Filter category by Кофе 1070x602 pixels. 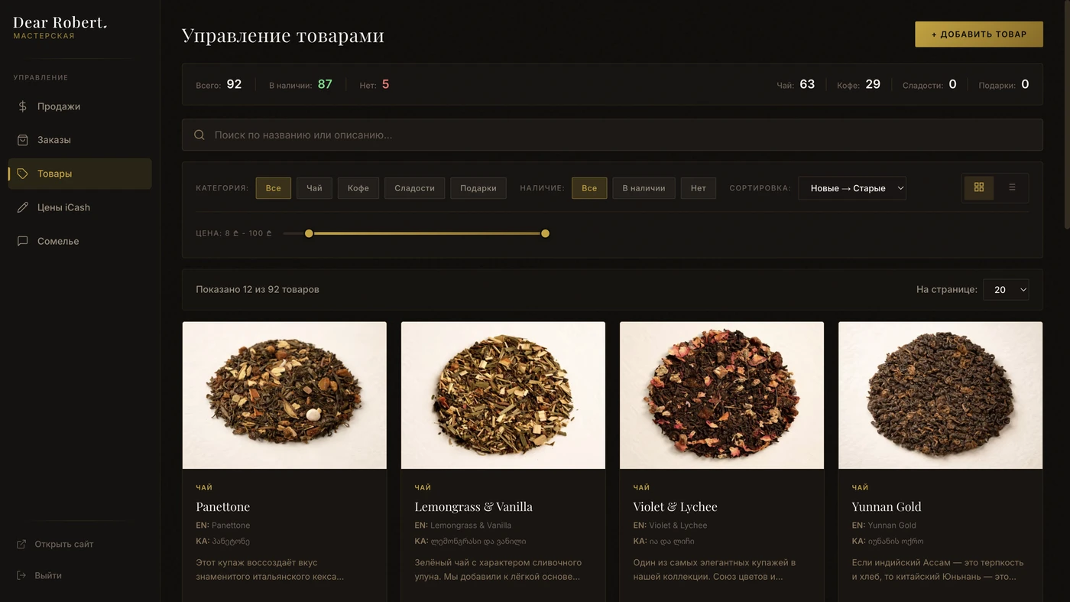pos(358,188)
